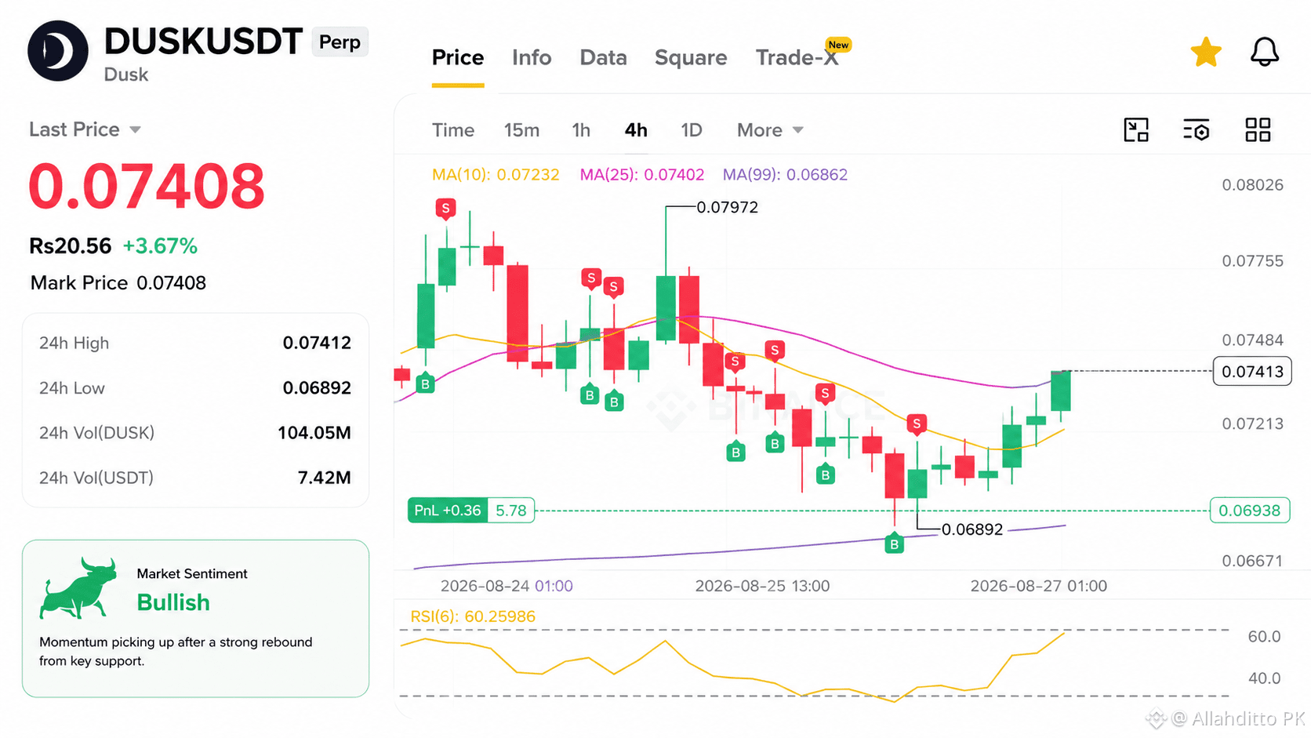This screenshot has height=738, width=1311.
Task: Toggle the favorite star icon
Action: pyautogui.click(x=1205, y=53)
